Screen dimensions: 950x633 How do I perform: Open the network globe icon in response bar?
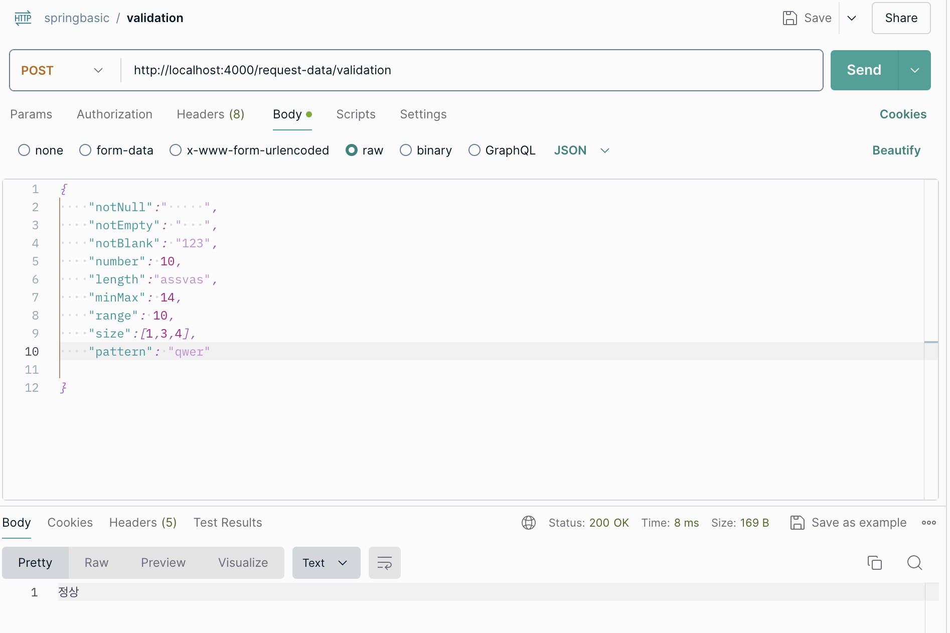pos(529,523)
